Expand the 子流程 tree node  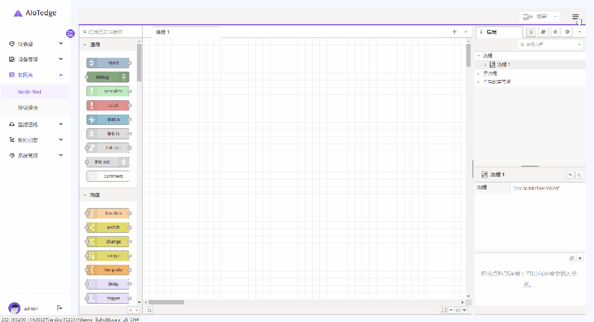point(478,73)
